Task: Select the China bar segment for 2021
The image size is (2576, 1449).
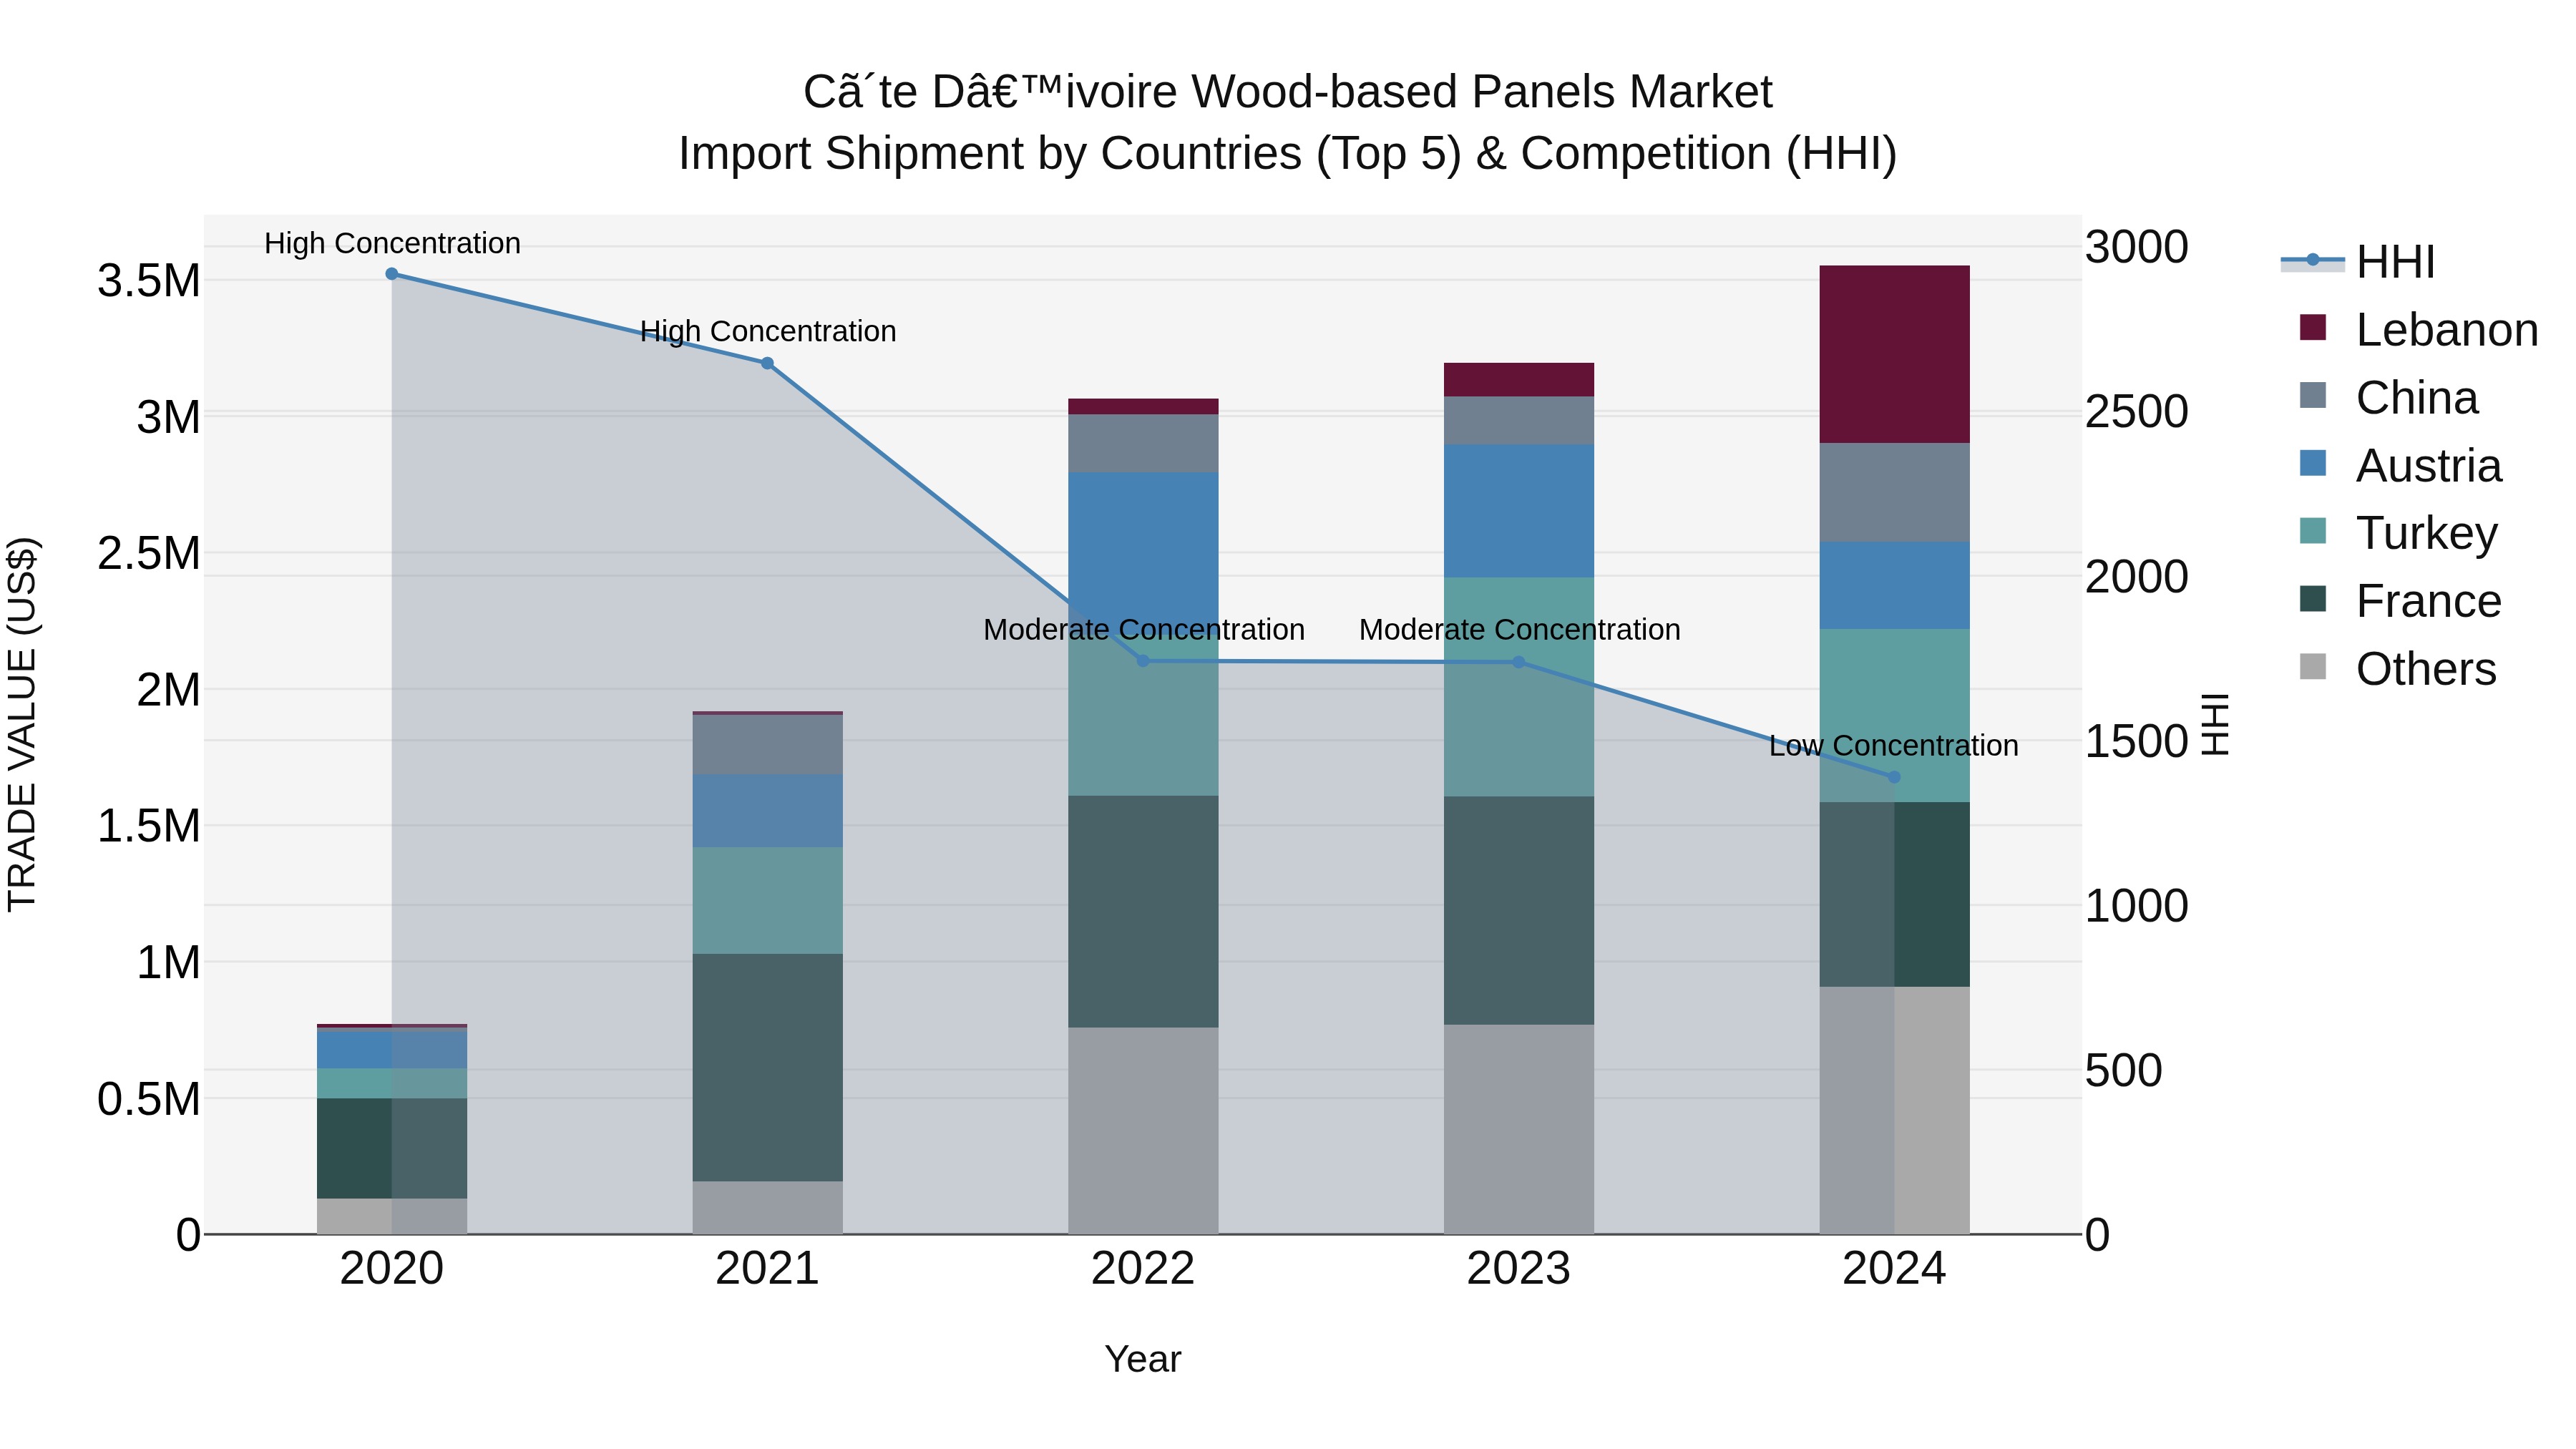Action: point(767,744)
